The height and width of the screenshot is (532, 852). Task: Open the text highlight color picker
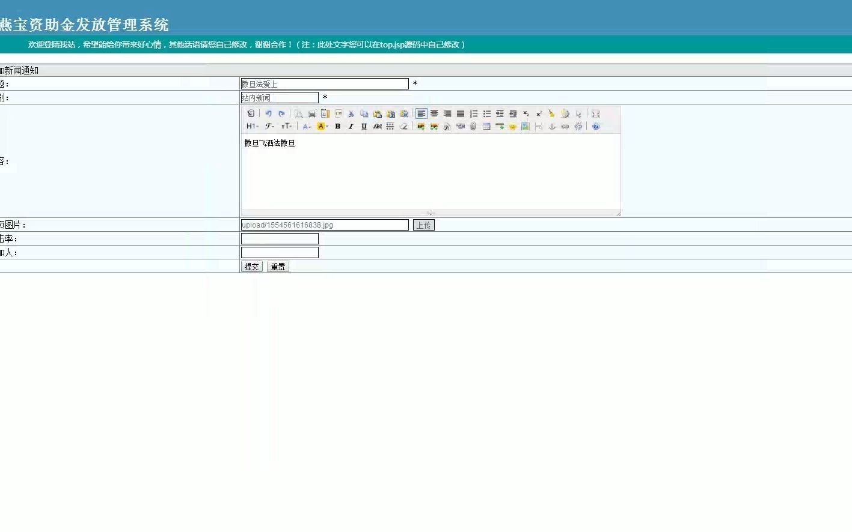point(322,126)
